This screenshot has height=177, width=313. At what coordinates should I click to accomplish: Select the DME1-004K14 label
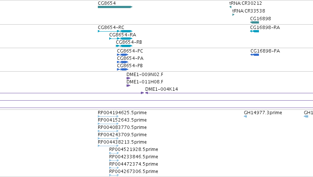(161, 89)
